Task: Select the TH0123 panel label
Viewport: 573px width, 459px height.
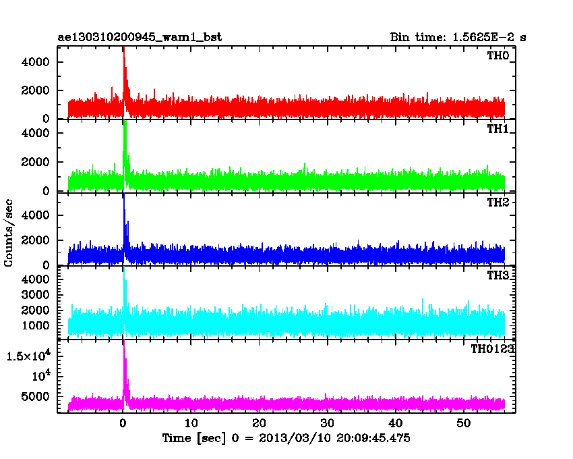Action: coord(492,349)
